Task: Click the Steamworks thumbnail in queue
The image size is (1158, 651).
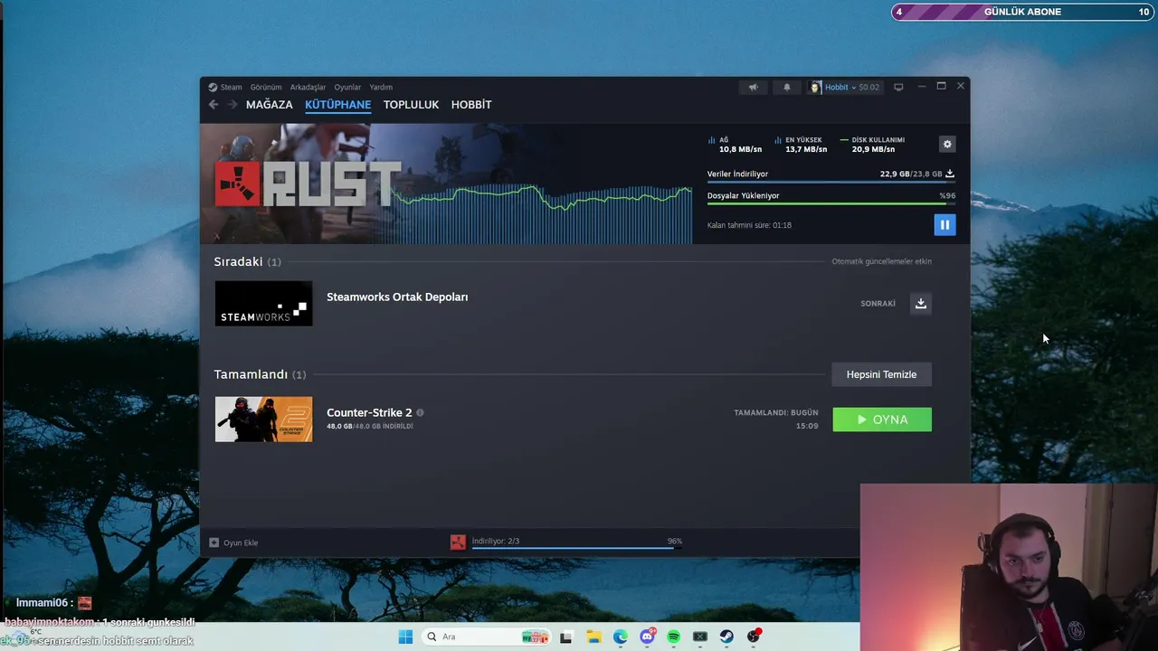Action: coord(263,304)
